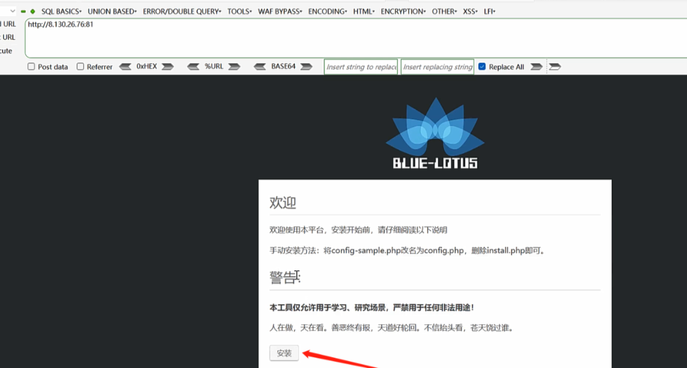Click the right arrow beside %URL
687x368 pixels.
tap(234, 67)
